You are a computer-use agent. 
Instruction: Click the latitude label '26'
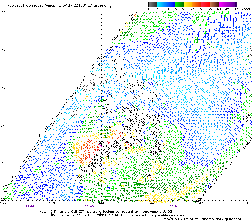pos(3,88)
